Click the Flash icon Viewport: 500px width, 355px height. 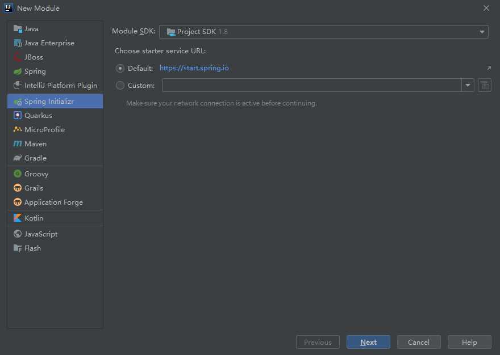click(18, 248)
